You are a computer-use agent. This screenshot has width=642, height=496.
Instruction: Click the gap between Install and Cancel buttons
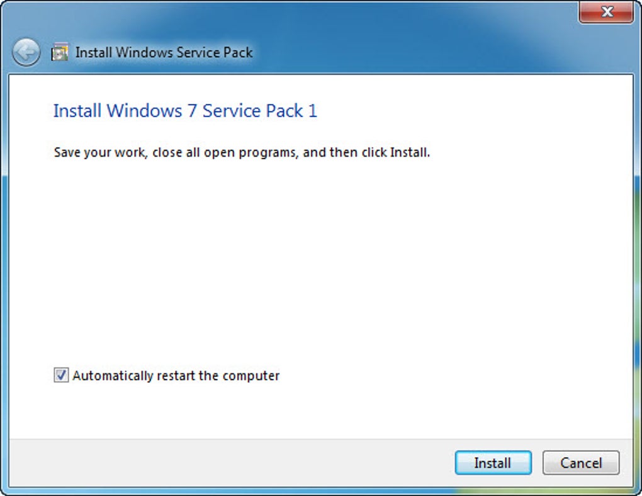pyautogui.click(x=537, y=463)
